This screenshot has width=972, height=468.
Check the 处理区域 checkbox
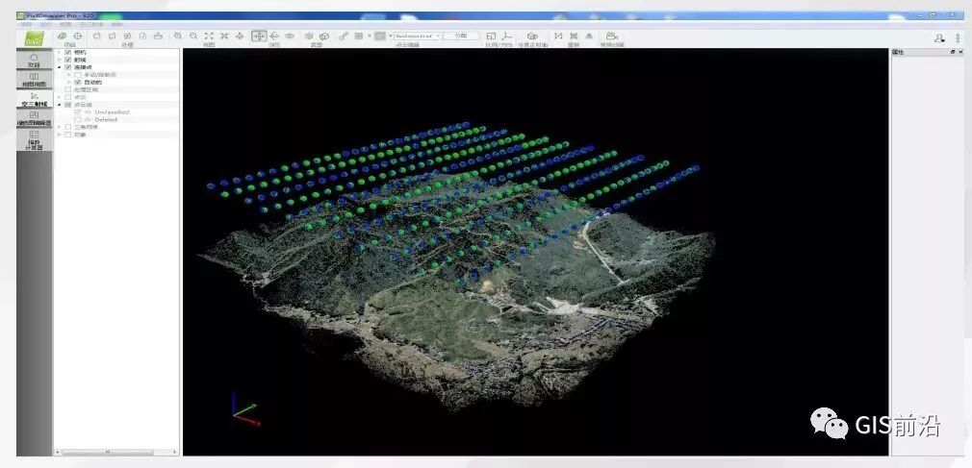point(68,89)
